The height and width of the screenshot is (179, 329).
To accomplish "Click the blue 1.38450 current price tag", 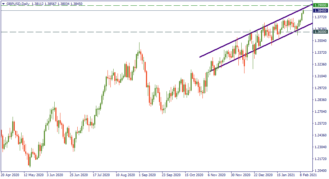I will [x=320, y=11].
